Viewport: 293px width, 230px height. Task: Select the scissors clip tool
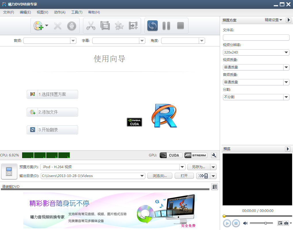[91, 26]
